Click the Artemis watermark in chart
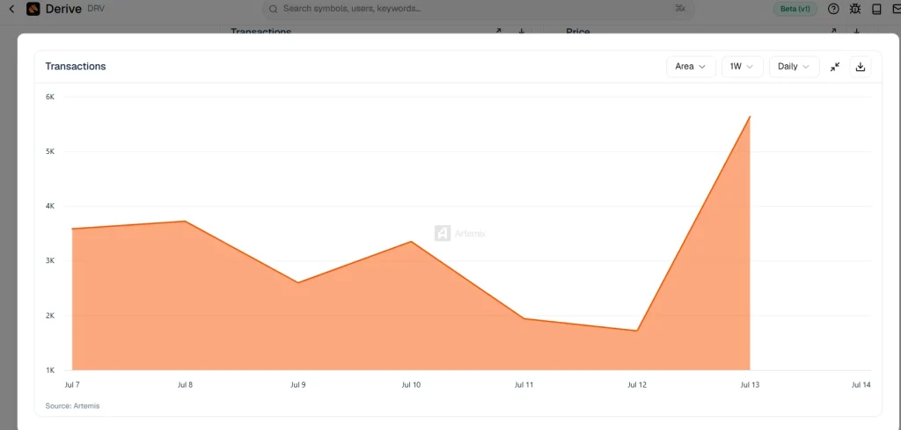 (x=459, y=233)
